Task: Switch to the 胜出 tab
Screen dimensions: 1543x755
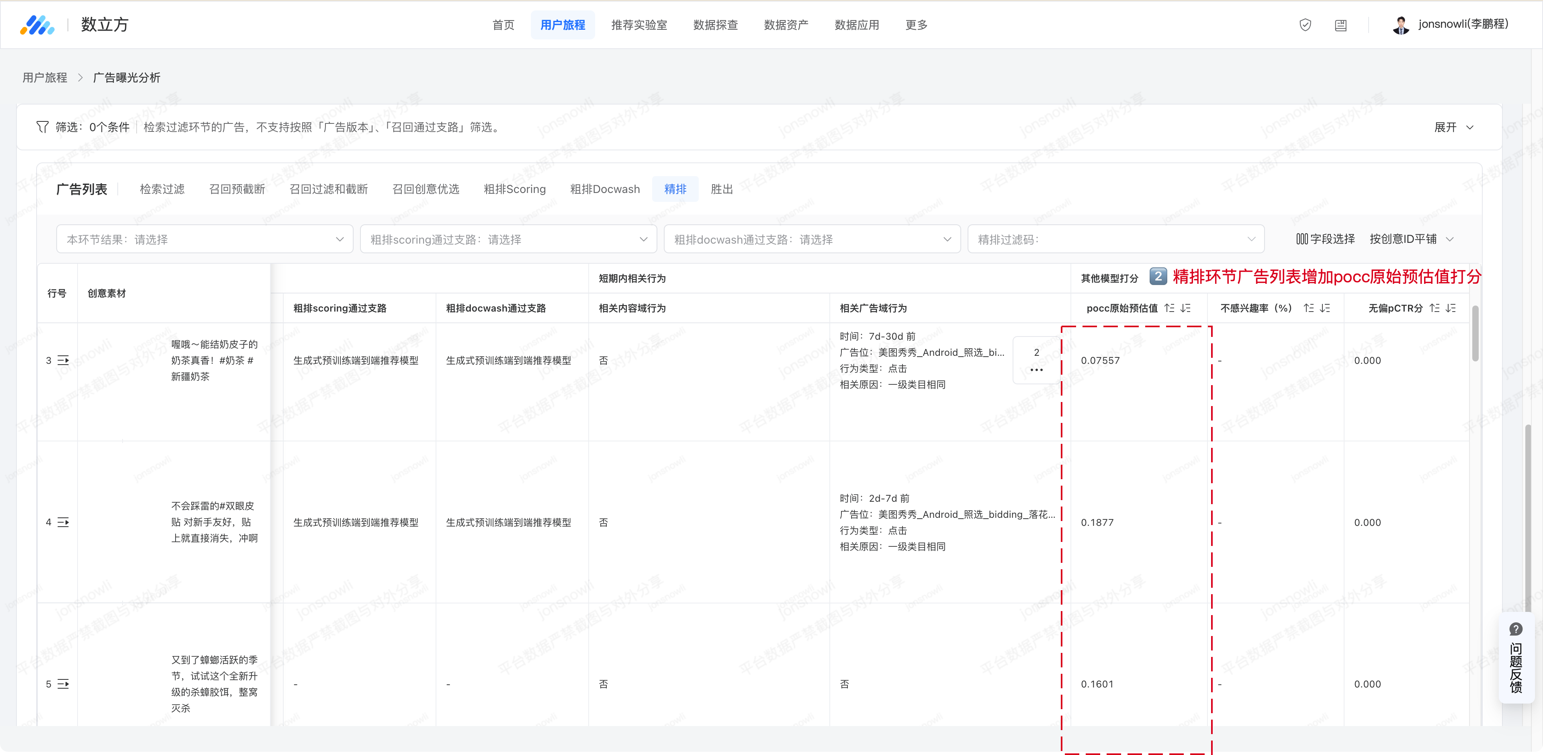Action: click(x=721, y=189)
